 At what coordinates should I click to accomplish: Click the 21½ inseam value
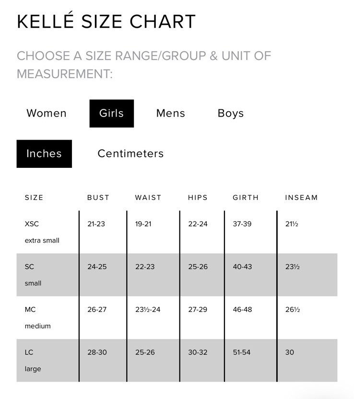coord(292,224)
